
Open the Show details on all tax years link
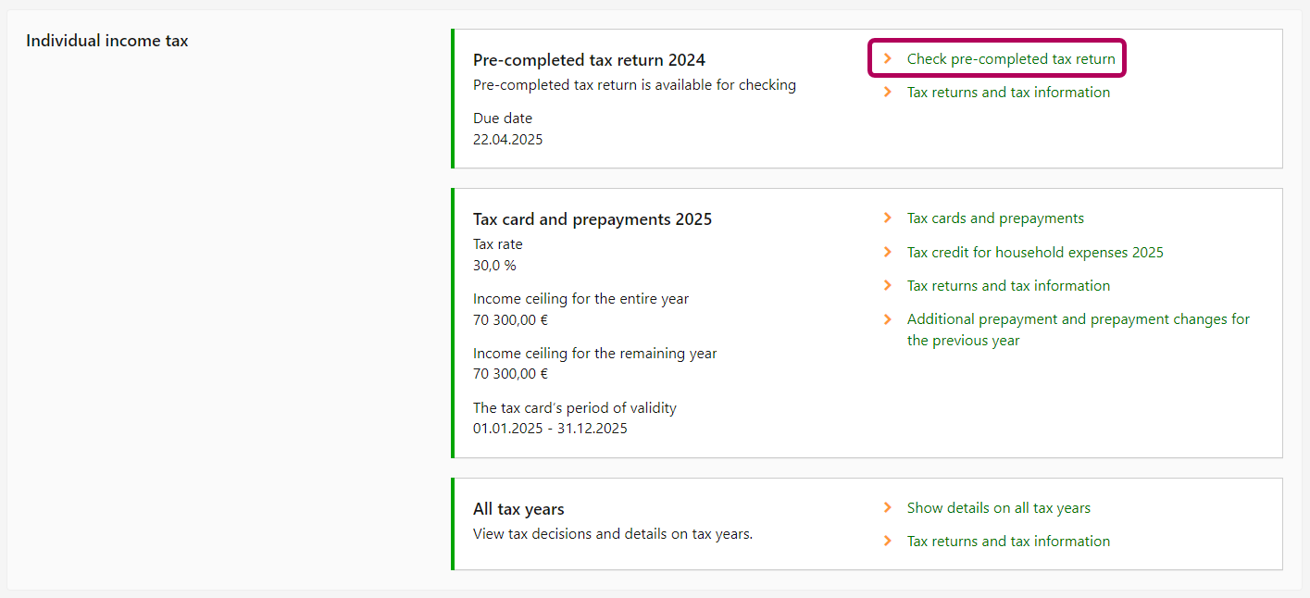[x=998, y=508]
